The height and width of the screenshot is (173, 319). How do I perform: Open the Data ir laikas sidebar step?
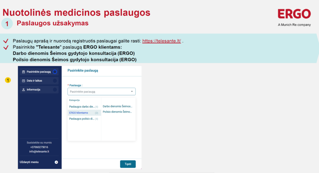pyautogui.click(x=34, y=81)
